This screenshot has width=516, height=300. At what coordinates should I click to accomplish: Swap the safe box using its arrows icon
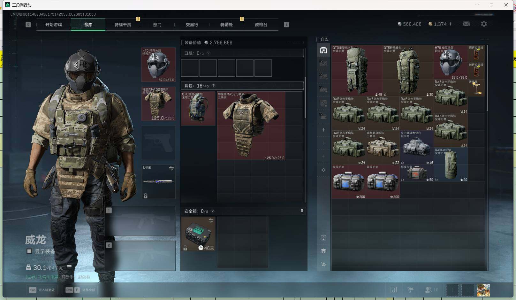click(x=211, y=220)
